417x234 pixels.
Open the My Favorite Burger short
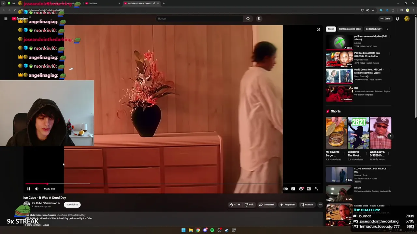click(x=336, y=133)
